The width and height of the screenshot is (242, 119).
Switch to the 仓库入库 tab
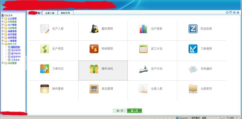[50, 13]
